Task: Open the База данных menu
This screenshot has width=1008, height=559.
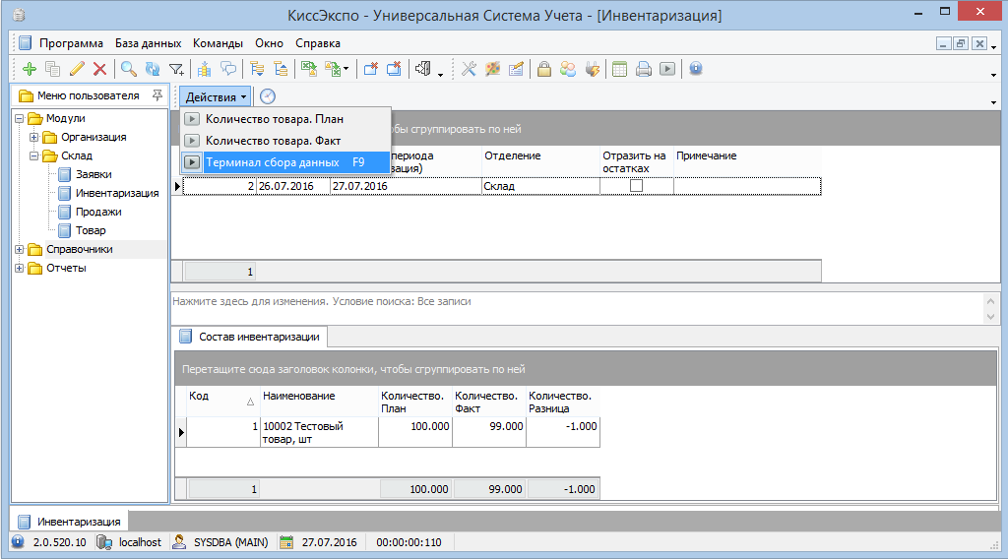Action: coord(148,43)
